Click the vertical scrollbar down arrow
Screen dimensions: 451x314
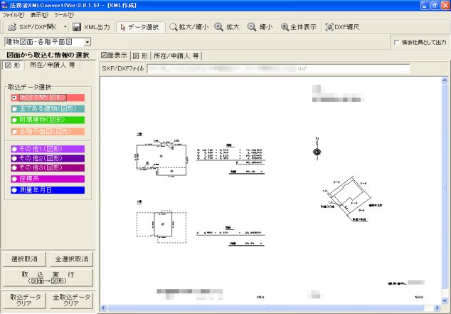point(445,300)
